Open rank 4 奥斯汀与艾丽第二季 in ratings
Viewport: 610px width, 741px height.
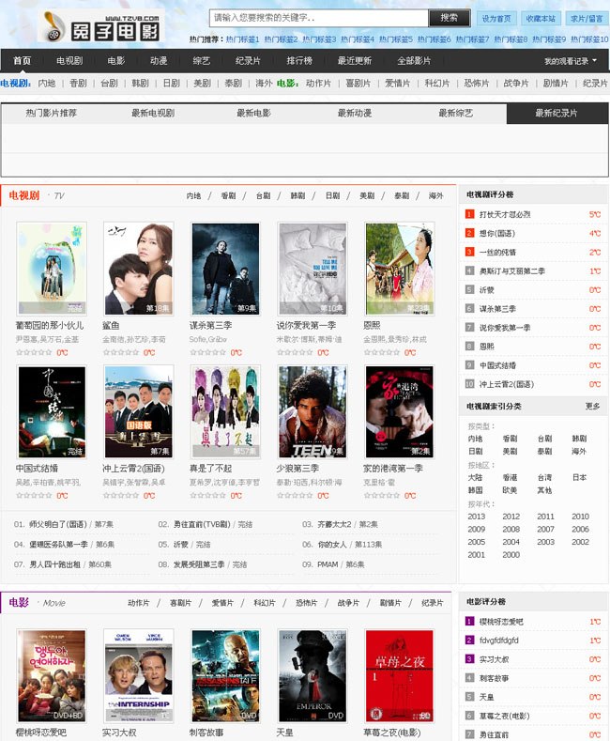click(x=511, y=271)
